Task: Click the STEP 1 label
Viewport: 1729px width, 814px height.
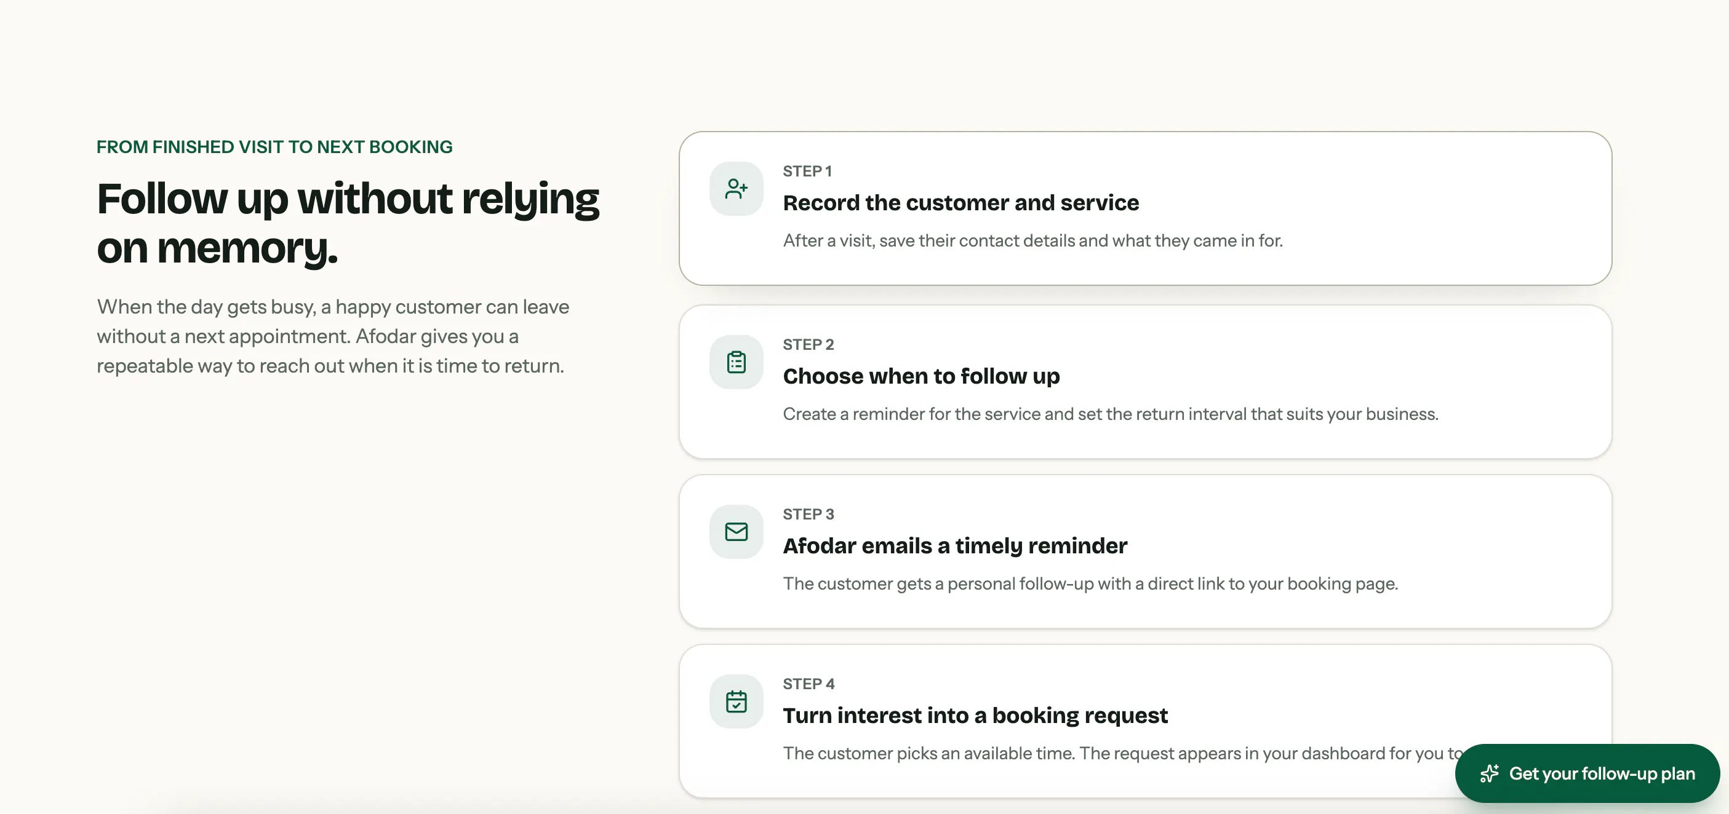Action: 807,171
